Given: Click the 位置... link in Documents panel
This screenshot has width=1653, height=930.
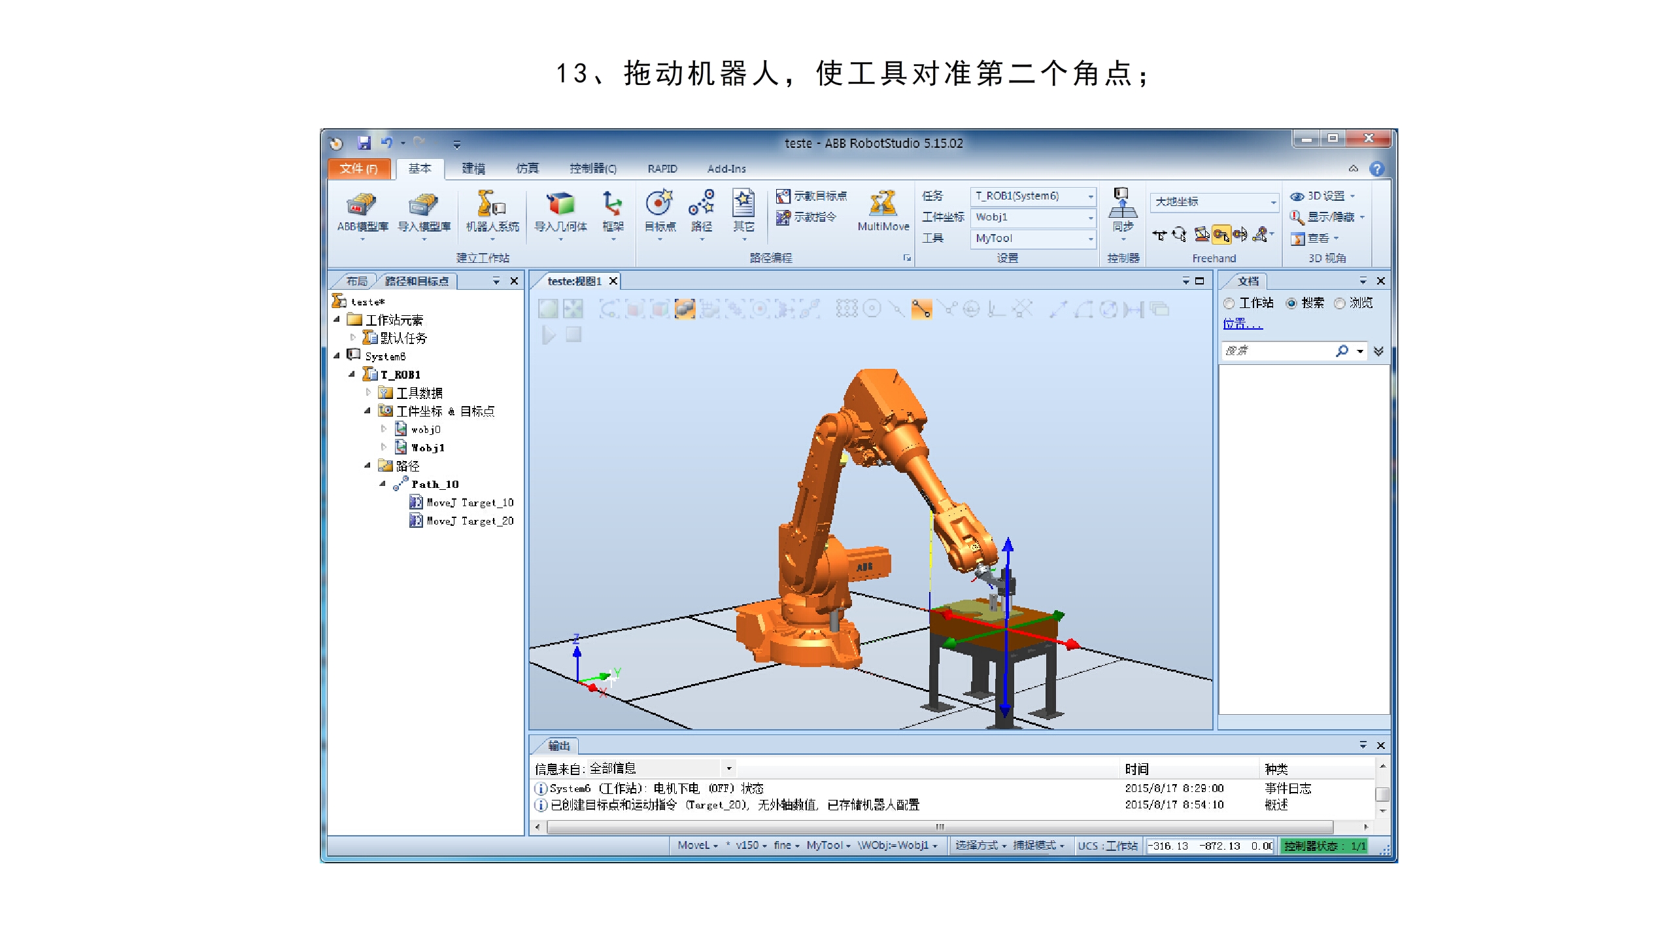Looking at the screenshot, I should [x=1242, y=324].
